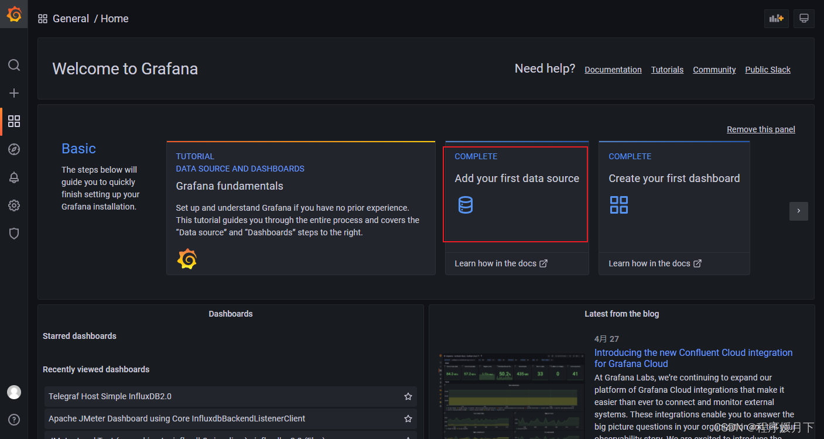Click the Grafana logo in the tutorial card
The image size is (824, 439).
187,259
